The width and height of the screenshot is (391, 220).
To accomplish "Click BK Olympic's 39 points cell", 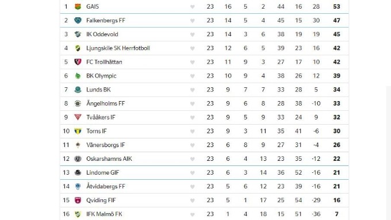I will 336,76.
